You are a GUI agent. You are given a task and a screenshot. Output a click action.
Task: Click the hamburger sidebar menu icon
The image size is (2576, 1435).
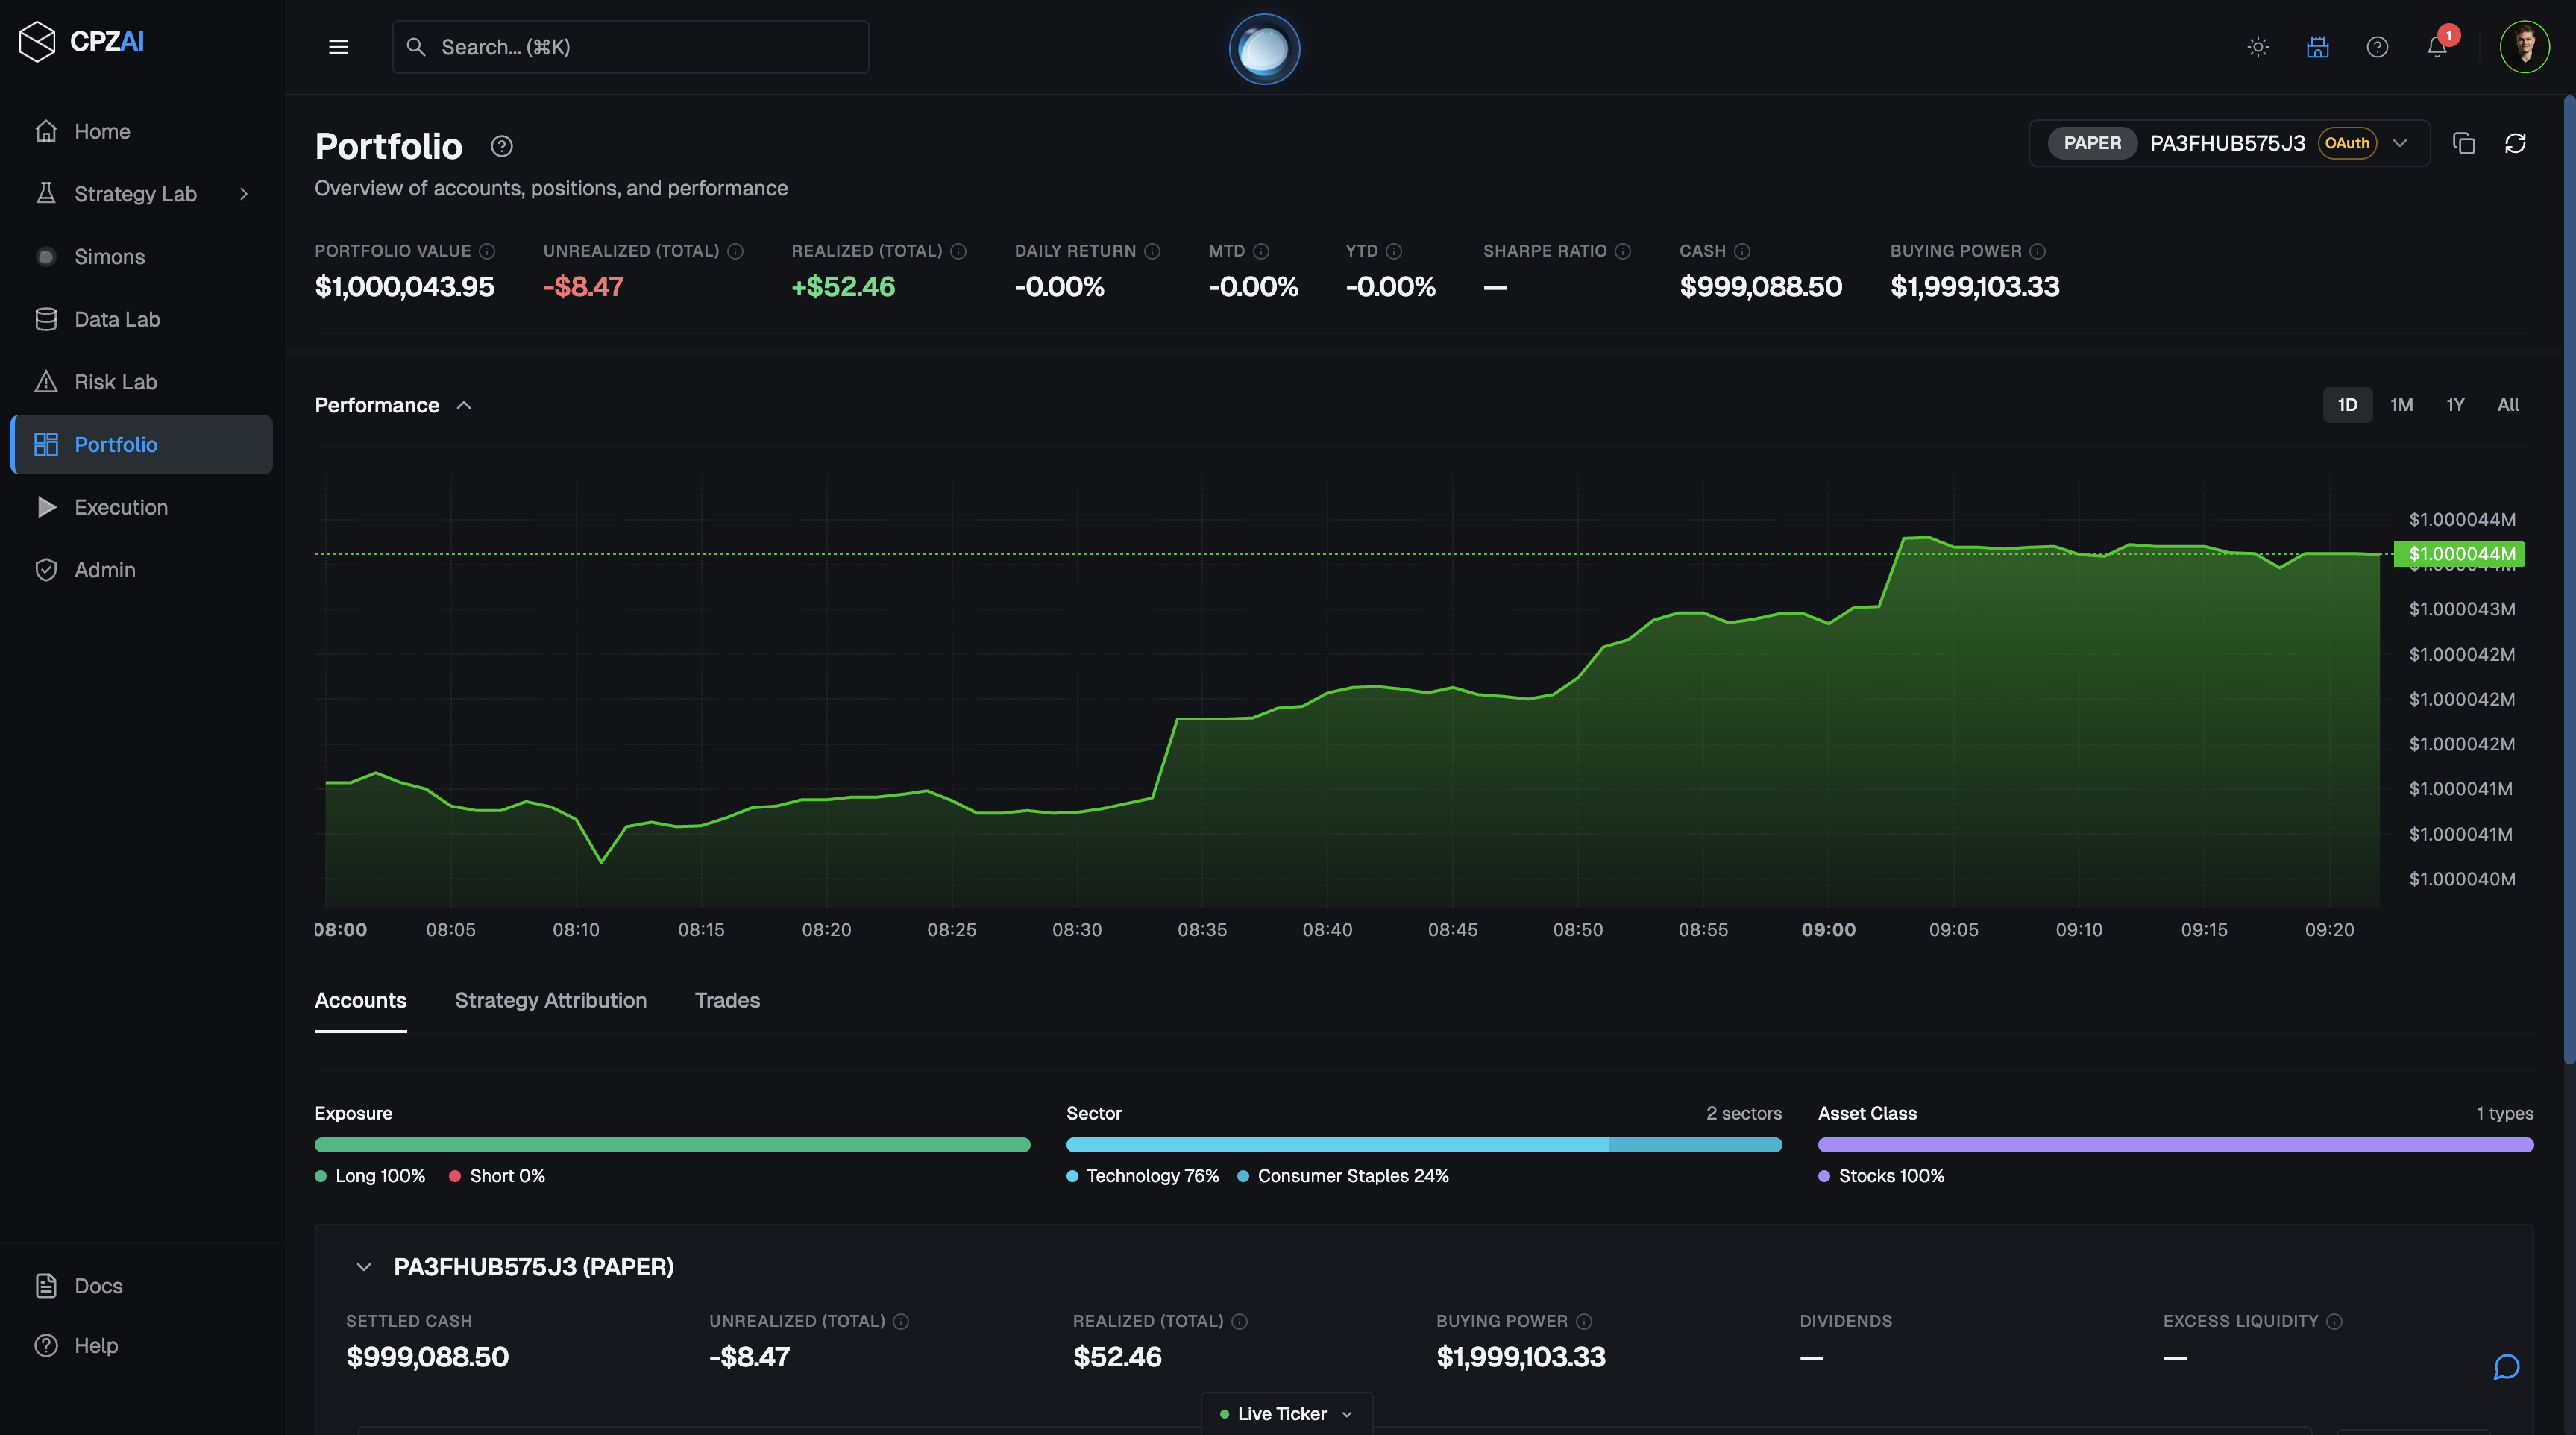point(338,47)
